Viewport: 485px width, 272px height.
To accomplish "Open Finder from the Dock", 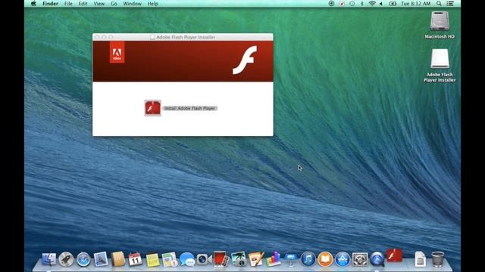I will [48, 259].
